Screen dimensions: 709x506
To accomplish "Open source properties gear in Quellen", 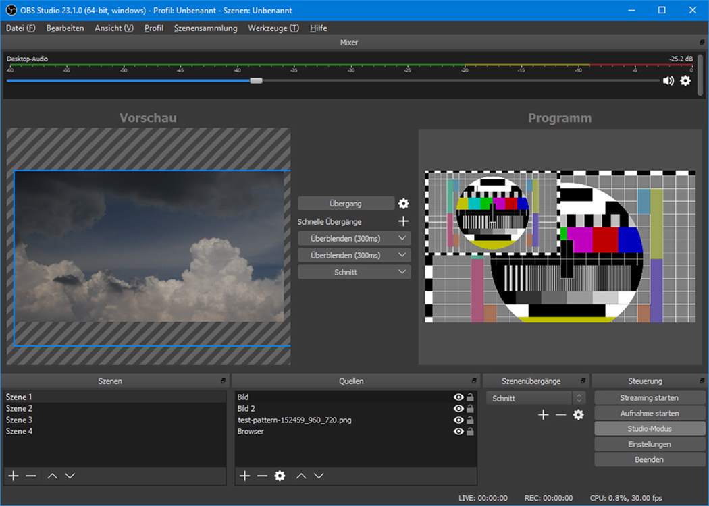I will pyautogui.click(x=280, y=476).
